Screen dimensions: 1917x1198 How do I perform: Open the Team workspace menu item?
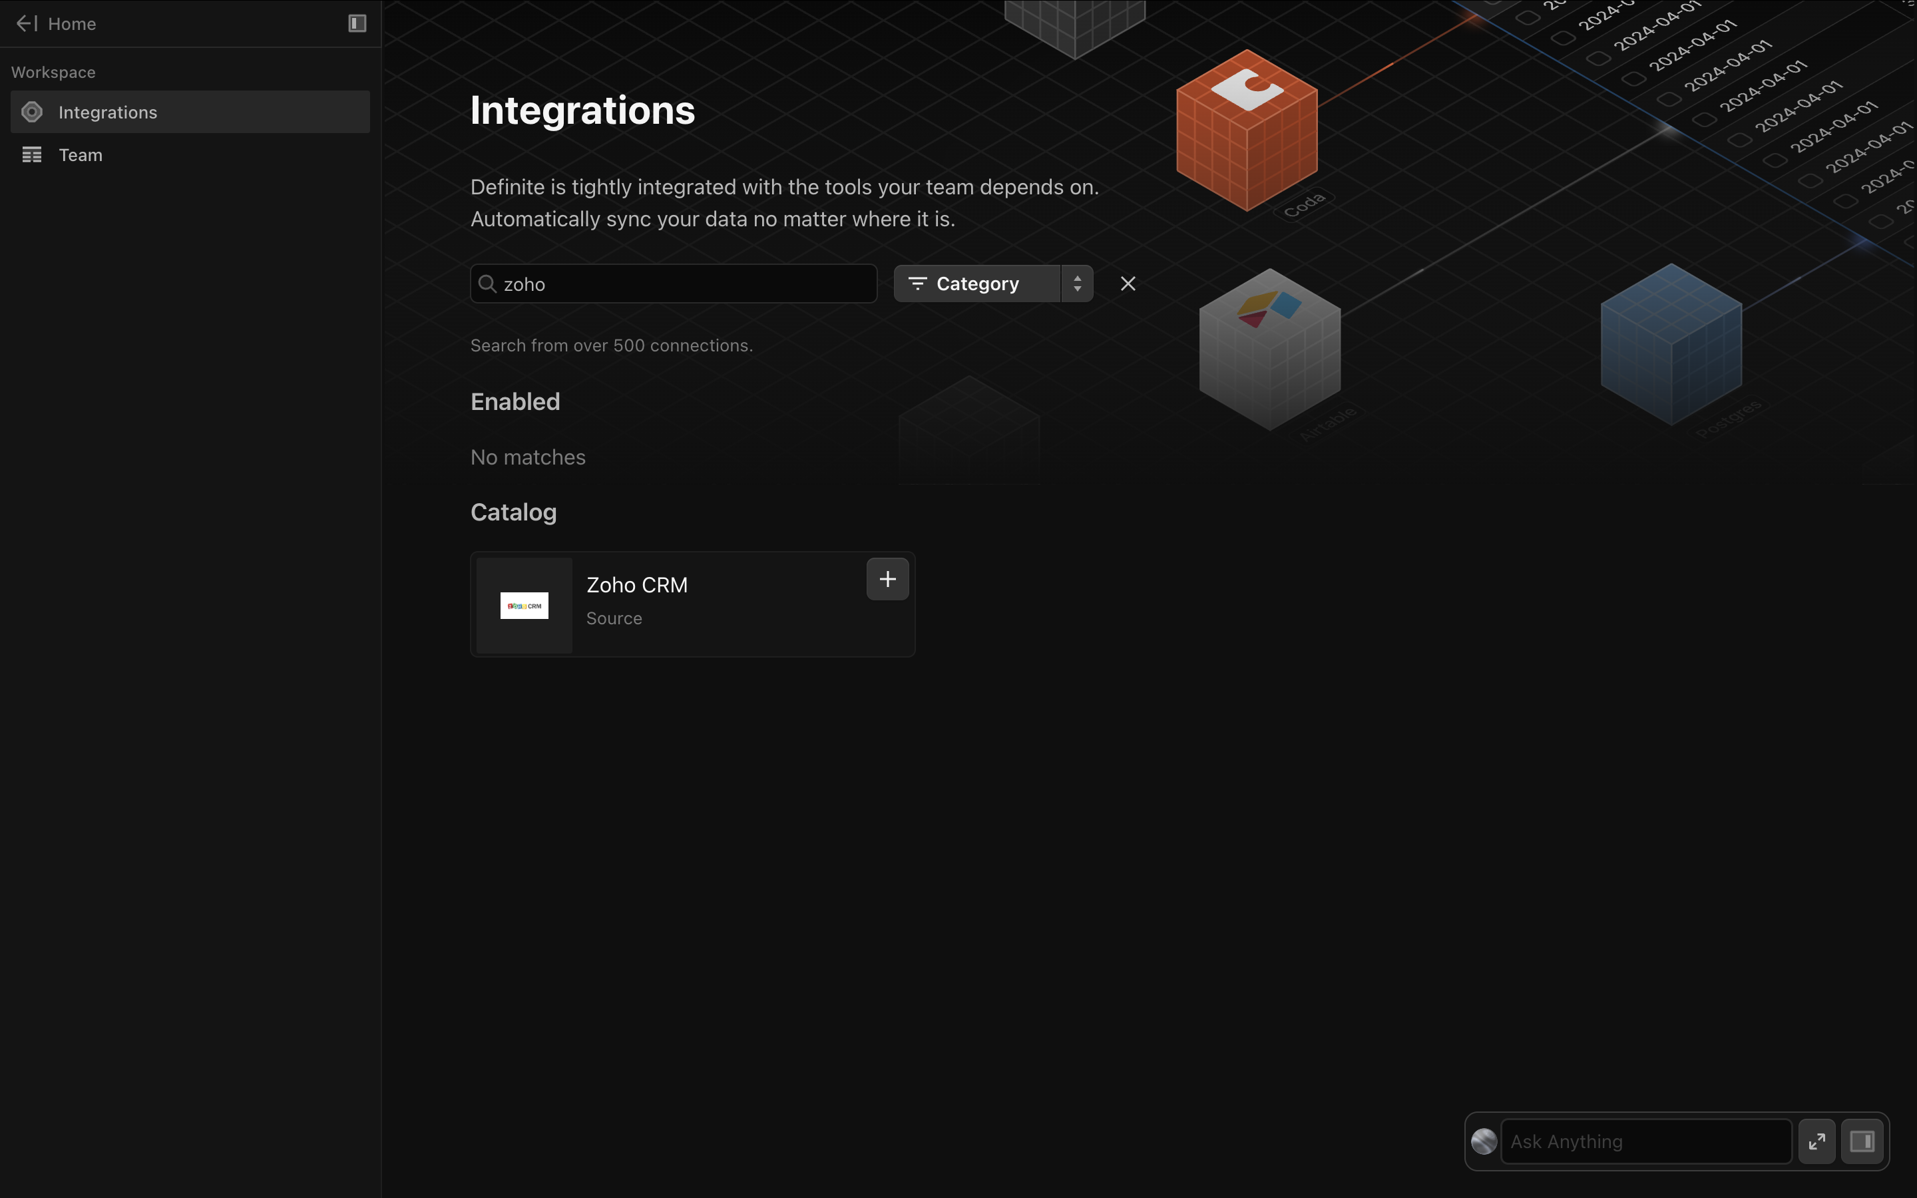(81, 155)
